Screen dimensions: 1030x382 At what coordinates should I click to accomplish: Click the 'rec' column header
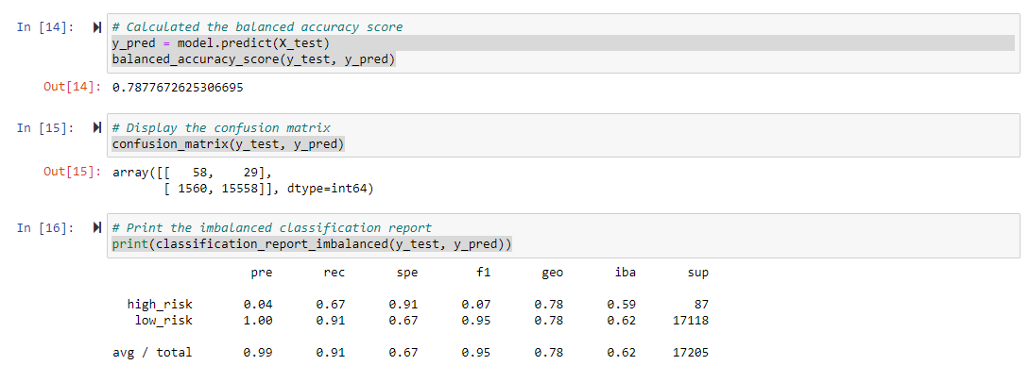335,273
